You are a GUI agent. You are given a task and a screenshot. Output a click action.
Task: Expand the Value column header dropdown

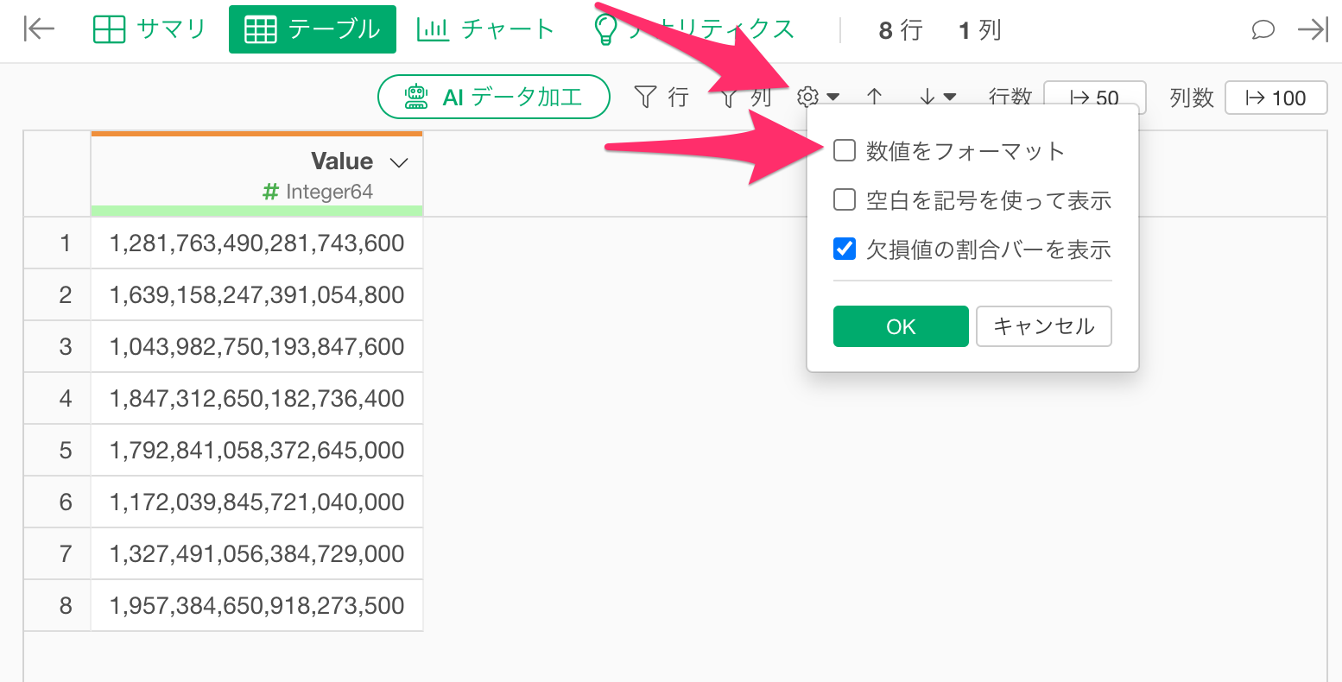pos(399,163)
